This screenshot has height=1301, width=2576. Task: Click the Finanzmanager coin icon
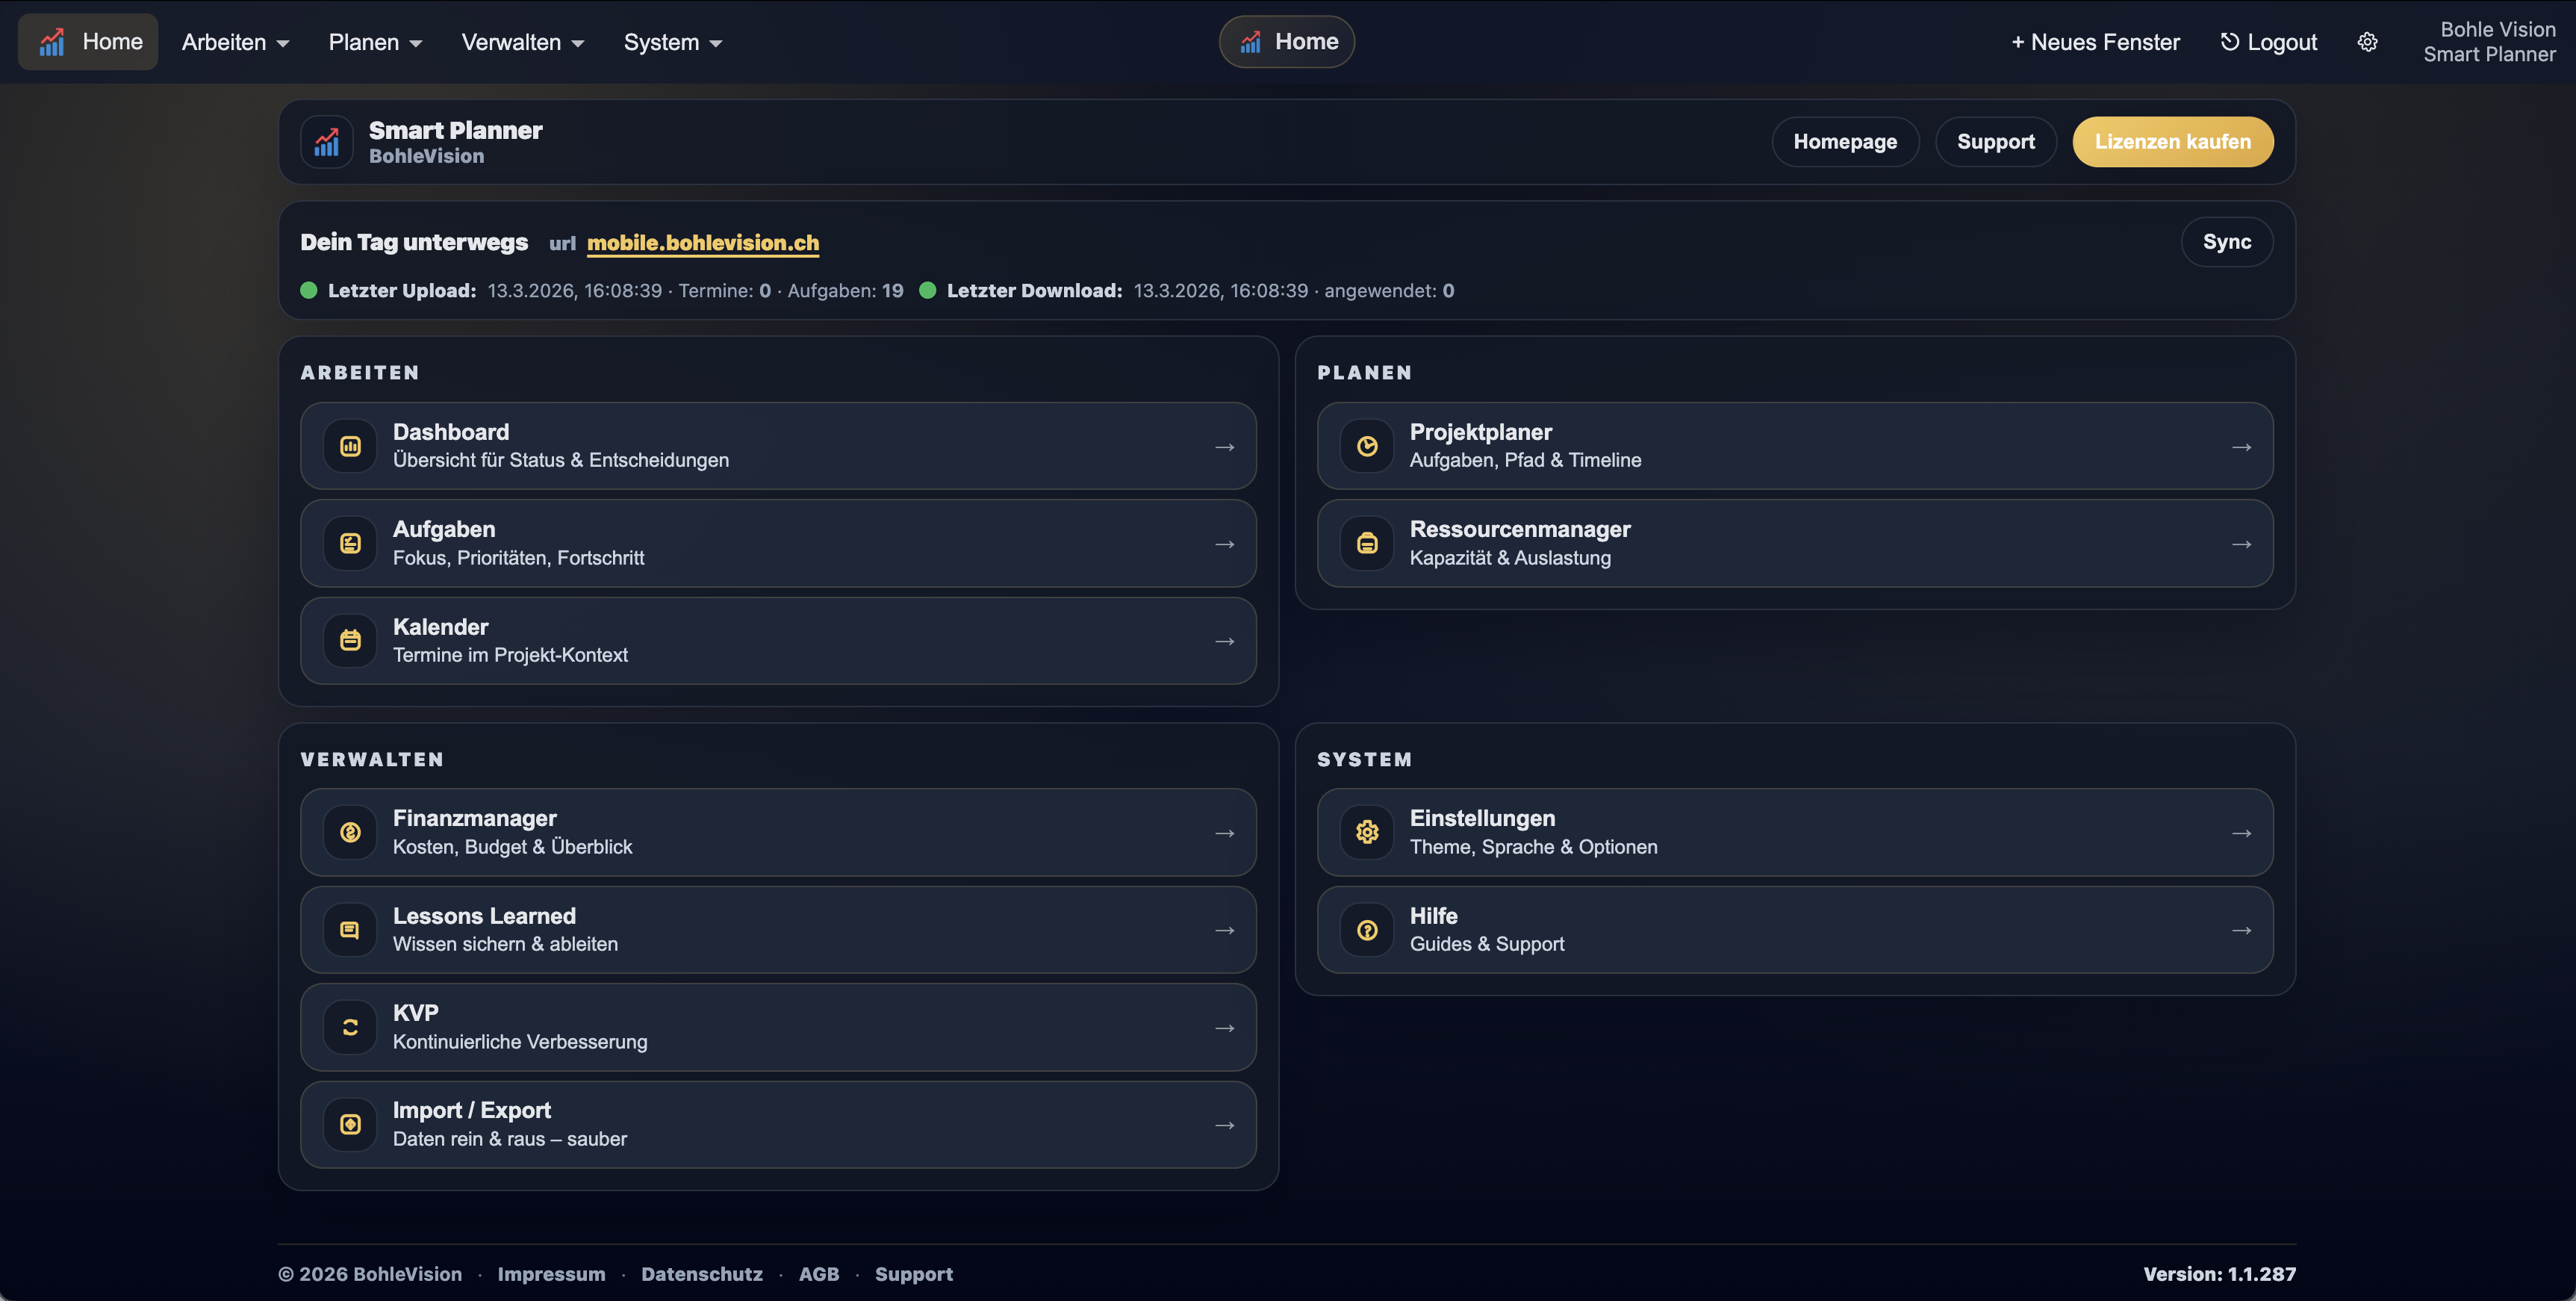point(349,832)
